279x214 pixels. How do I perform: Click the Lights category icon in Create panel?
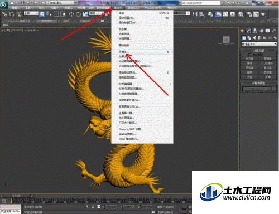pos(254,38)
